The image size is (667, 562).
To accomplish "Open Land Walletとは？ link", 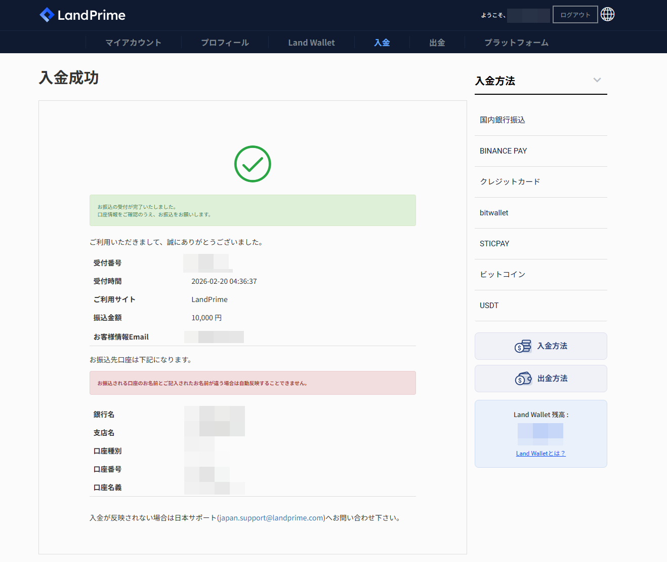I will (x=540, y=454).
